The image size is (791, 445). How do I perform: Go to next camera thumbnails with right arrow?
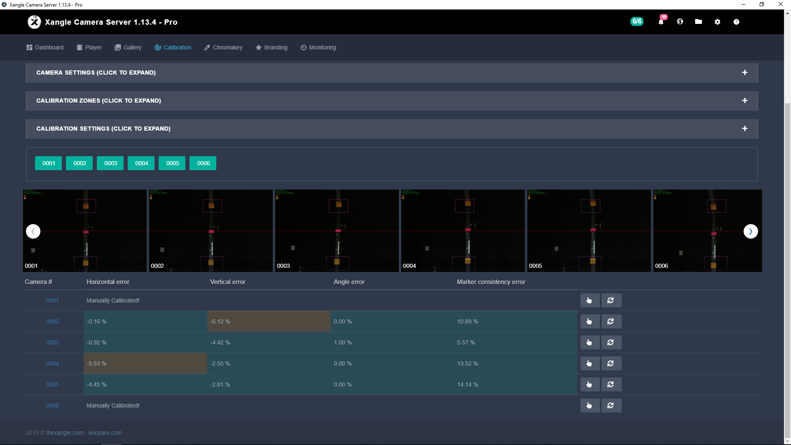[x=751, y=231]
